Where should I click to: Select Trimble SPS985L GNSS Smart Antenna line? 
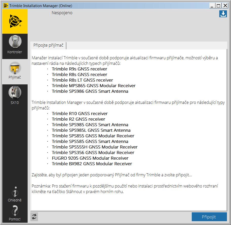click(x=91, y=130)
